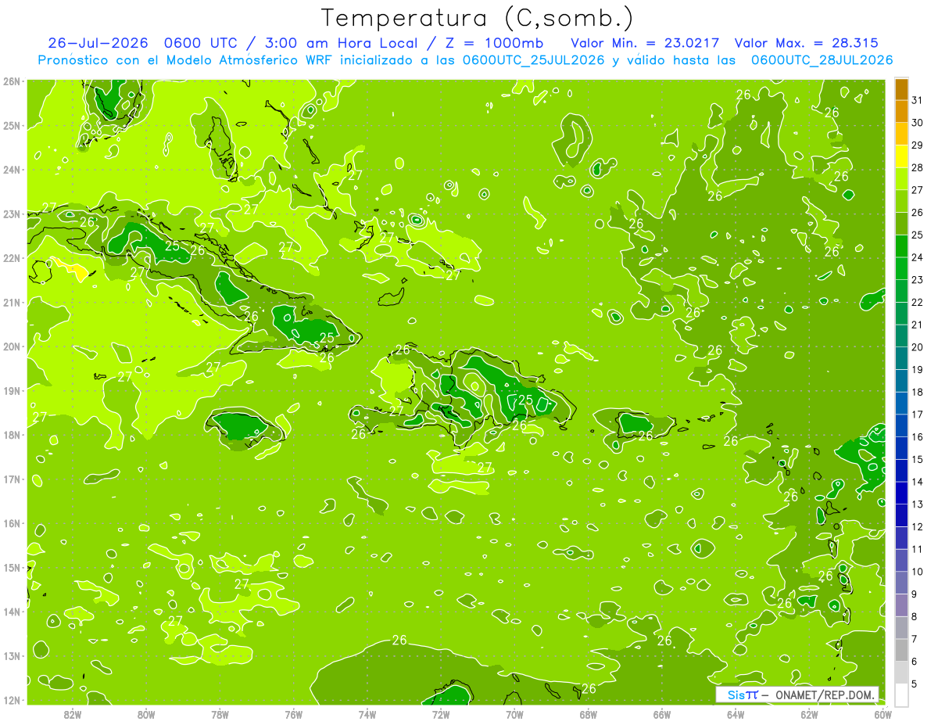Click the brown swatch above 31 on colorbar
Viewport: 938px width, 725px height.
coord(901,90)
